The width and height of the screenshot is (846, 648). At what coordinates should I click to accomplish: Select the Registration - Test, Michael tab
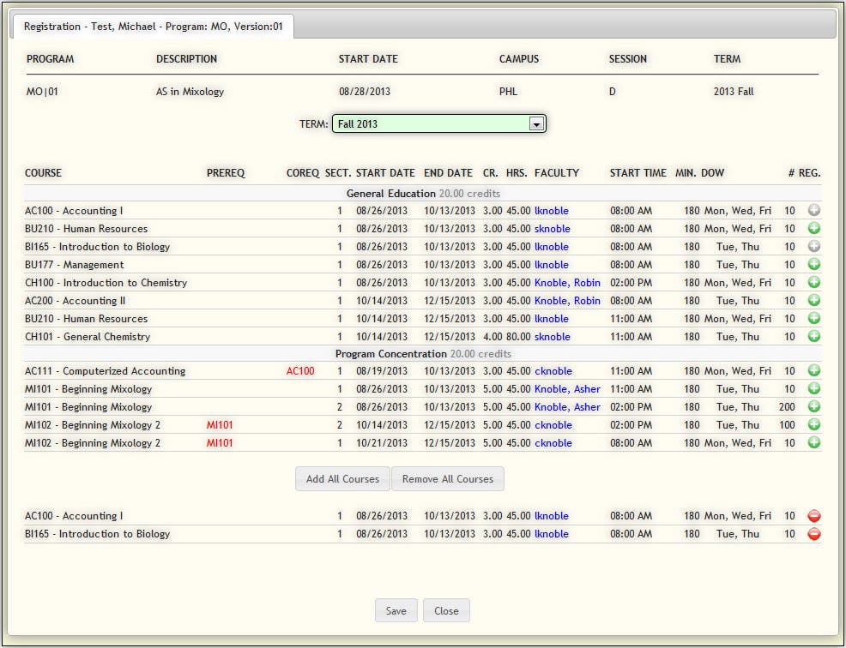click(x=154, y=27)
